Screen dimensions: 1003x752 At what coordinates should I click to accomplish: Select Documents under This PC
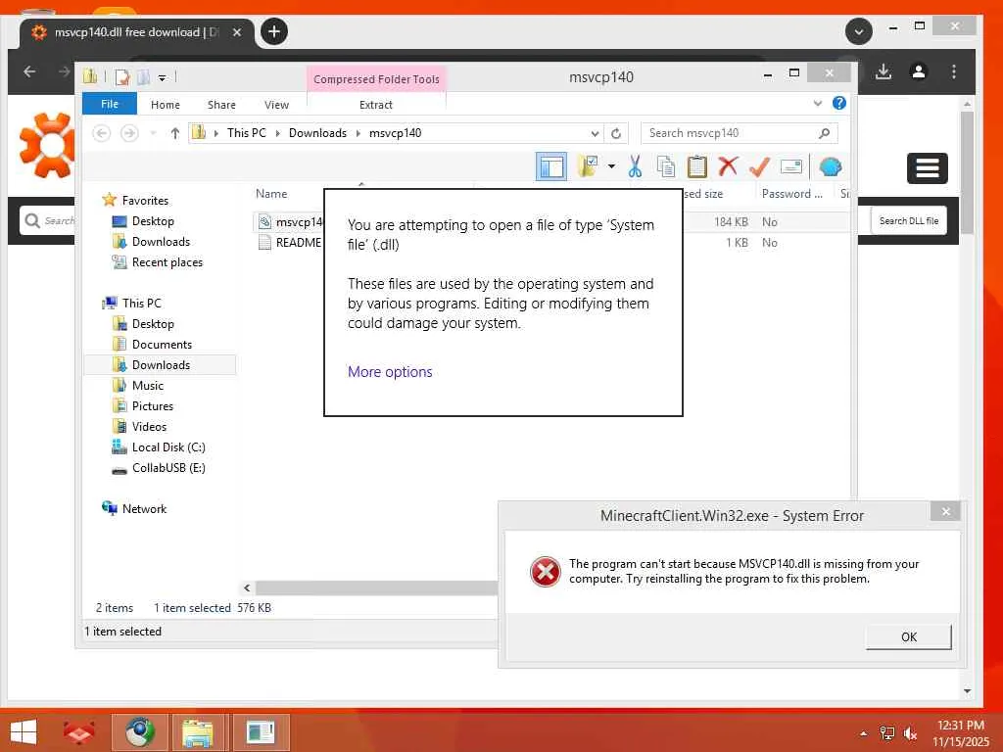[x=162, y=345]
